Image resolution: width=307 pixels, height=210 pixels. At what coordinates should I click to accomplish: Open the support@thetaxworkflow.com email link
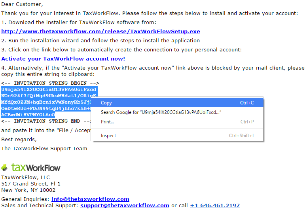(125, 206)
